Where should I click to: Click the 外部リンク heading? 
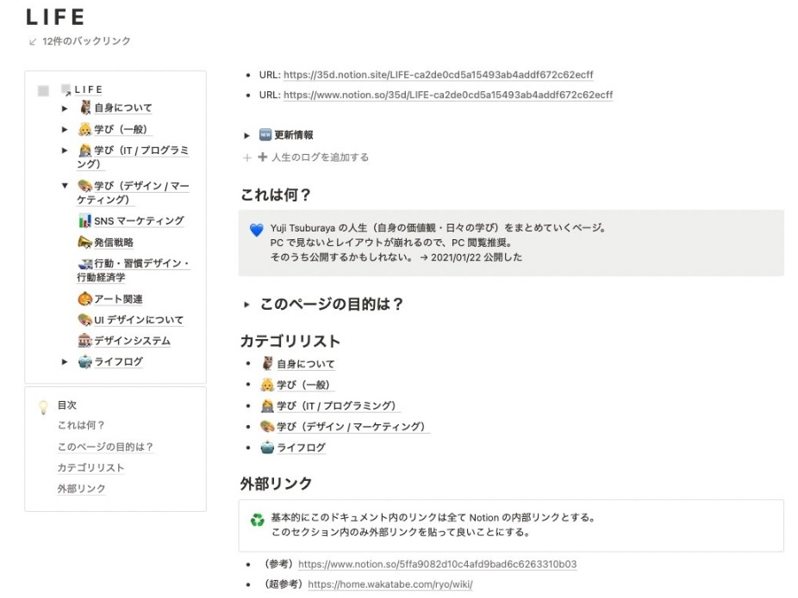pos(276,484)
